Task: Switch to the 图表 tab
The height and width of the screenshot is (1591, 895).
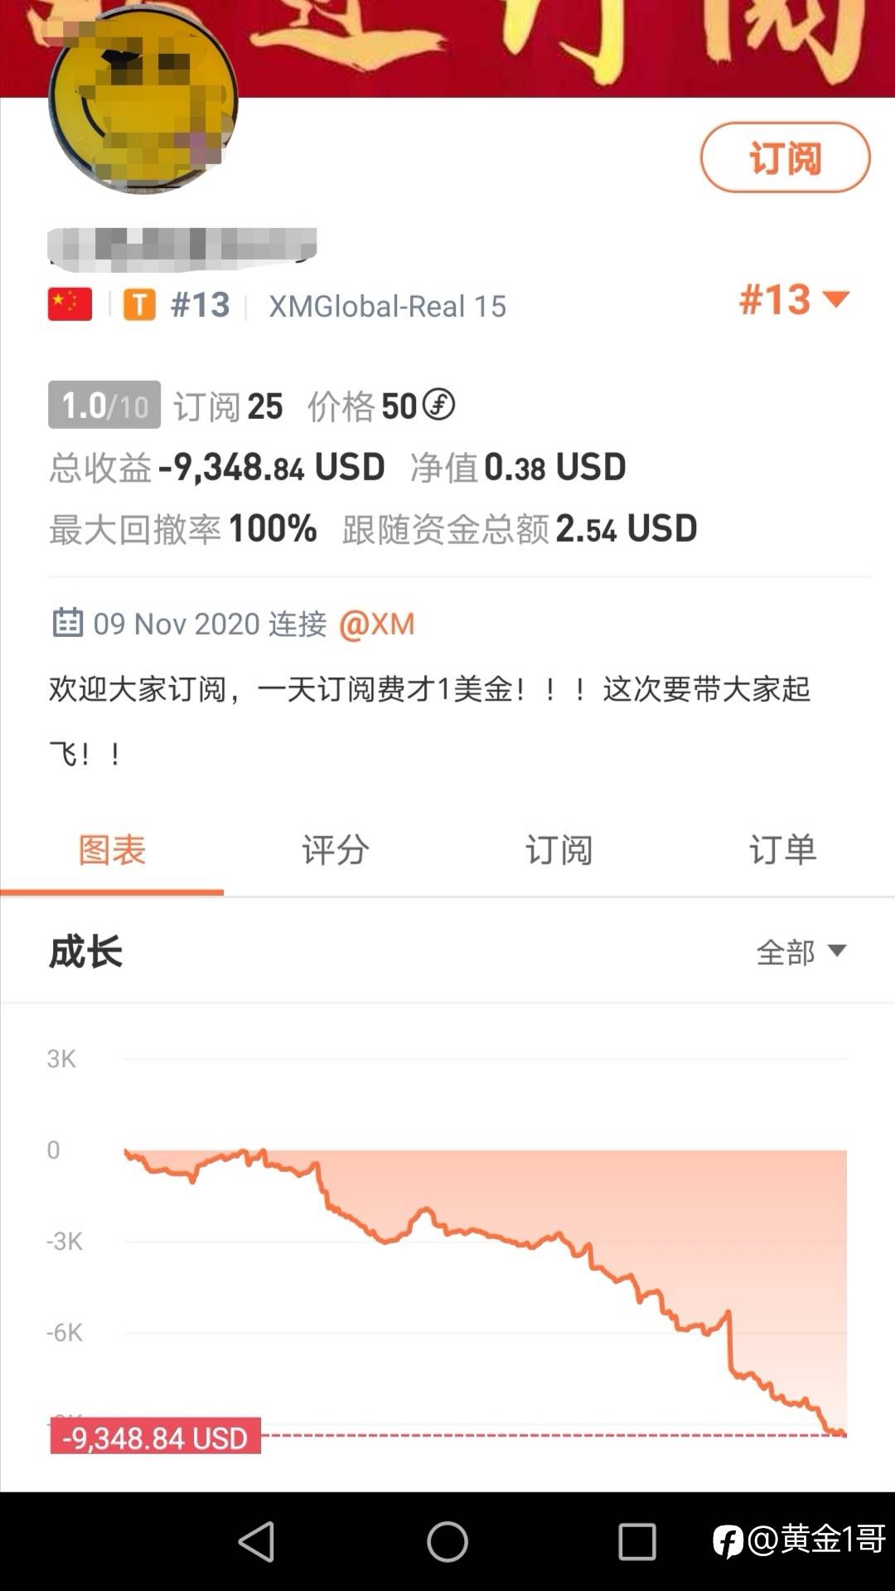Action: (x=112, y=850)
